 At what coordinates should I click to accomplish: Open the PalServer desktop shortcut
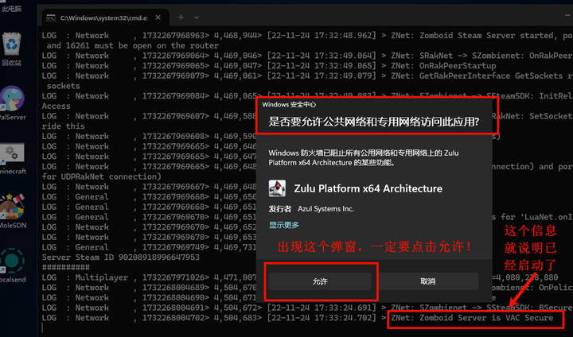12,103
